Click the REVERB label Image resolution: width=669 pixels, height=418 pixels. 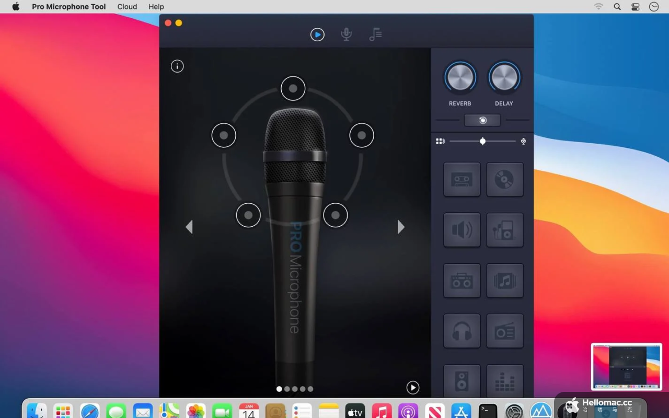pos(460,103)
